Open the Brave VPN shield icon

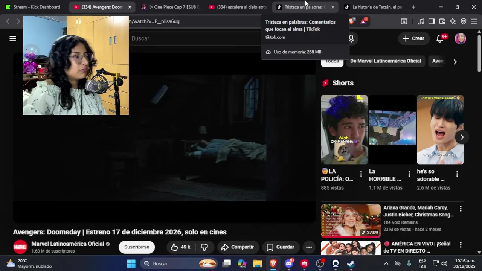pyautogui.click(x=464, y=21)
